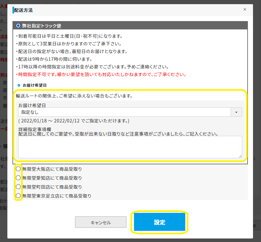Select 無限堂愛知店 pickup radio button
Screen dimensions: 261x242
pos(19,178)
